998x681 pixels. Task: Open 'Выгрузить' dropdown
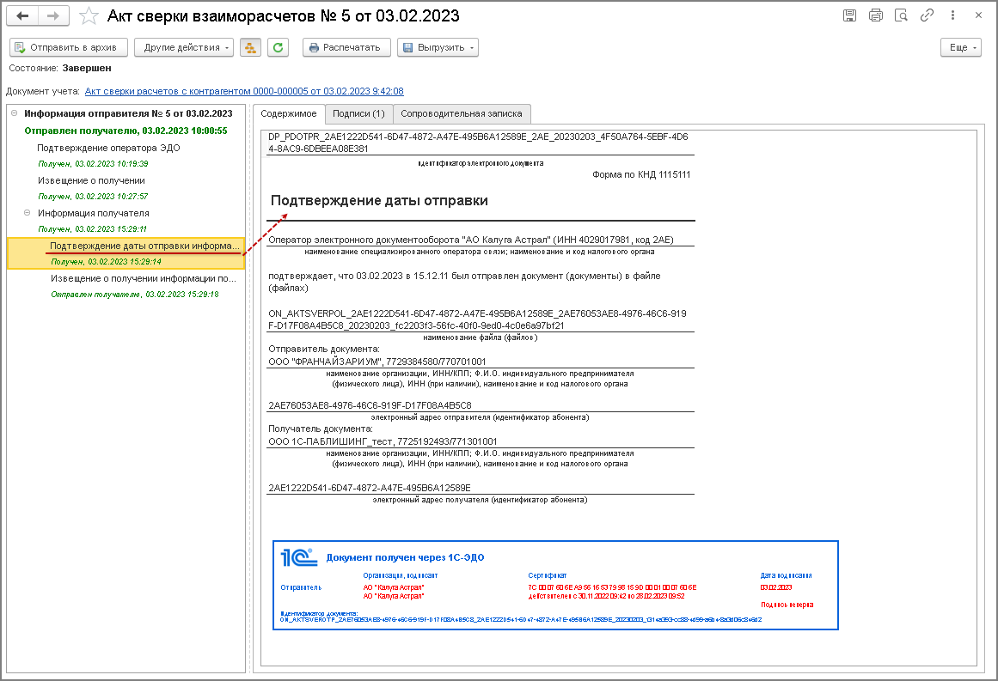(x=438, y=48)
